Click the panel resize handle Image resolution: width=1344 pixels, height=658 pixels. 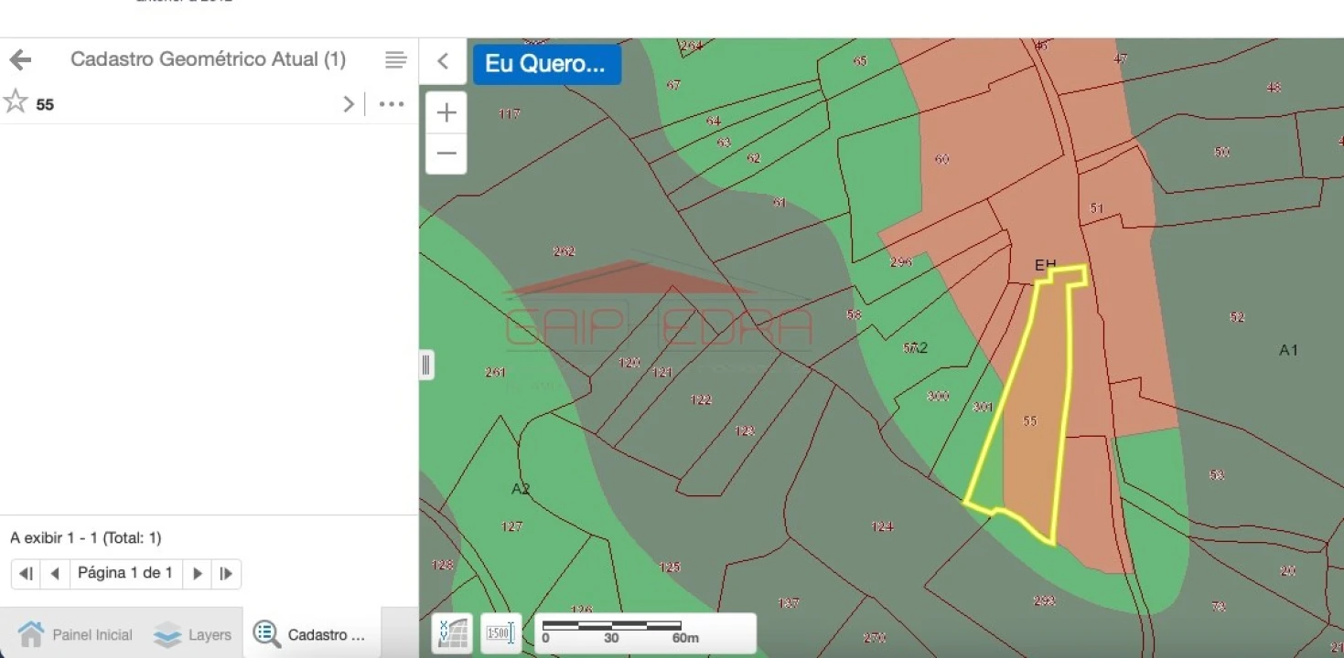click(425, 366)
